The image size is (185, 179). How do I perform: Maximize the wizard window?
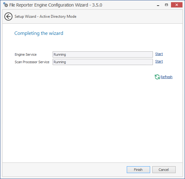point(166,5)
